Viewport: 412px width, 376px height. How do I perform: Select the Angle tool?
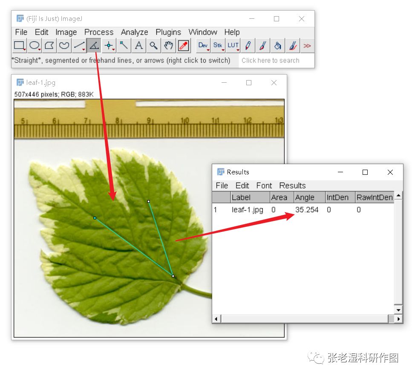(94, 46)
